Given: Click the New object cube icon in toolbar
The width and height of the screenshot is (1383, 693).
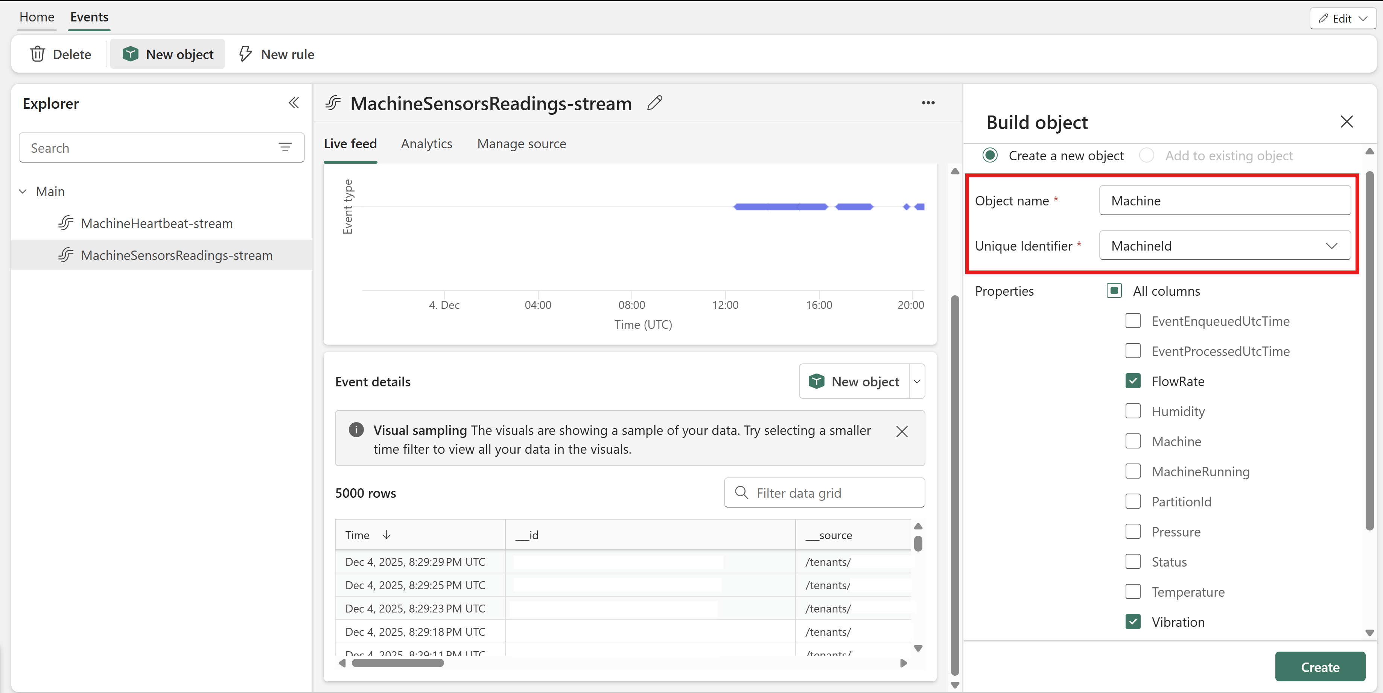Looking at the screenshot, I should [131, 54].
